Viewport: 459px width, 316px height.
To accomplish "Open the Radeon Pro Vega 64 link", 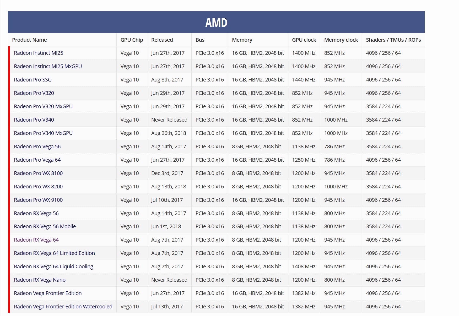I will 37,160.
